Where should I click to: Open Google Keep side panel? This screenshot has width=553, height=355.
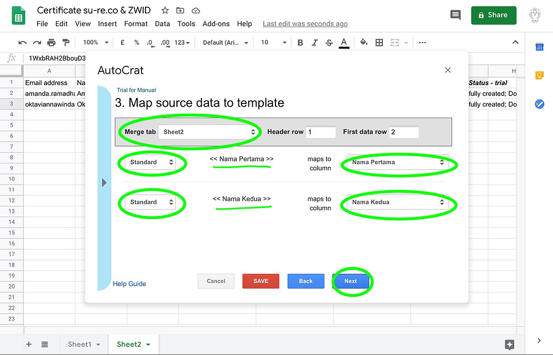539,75
